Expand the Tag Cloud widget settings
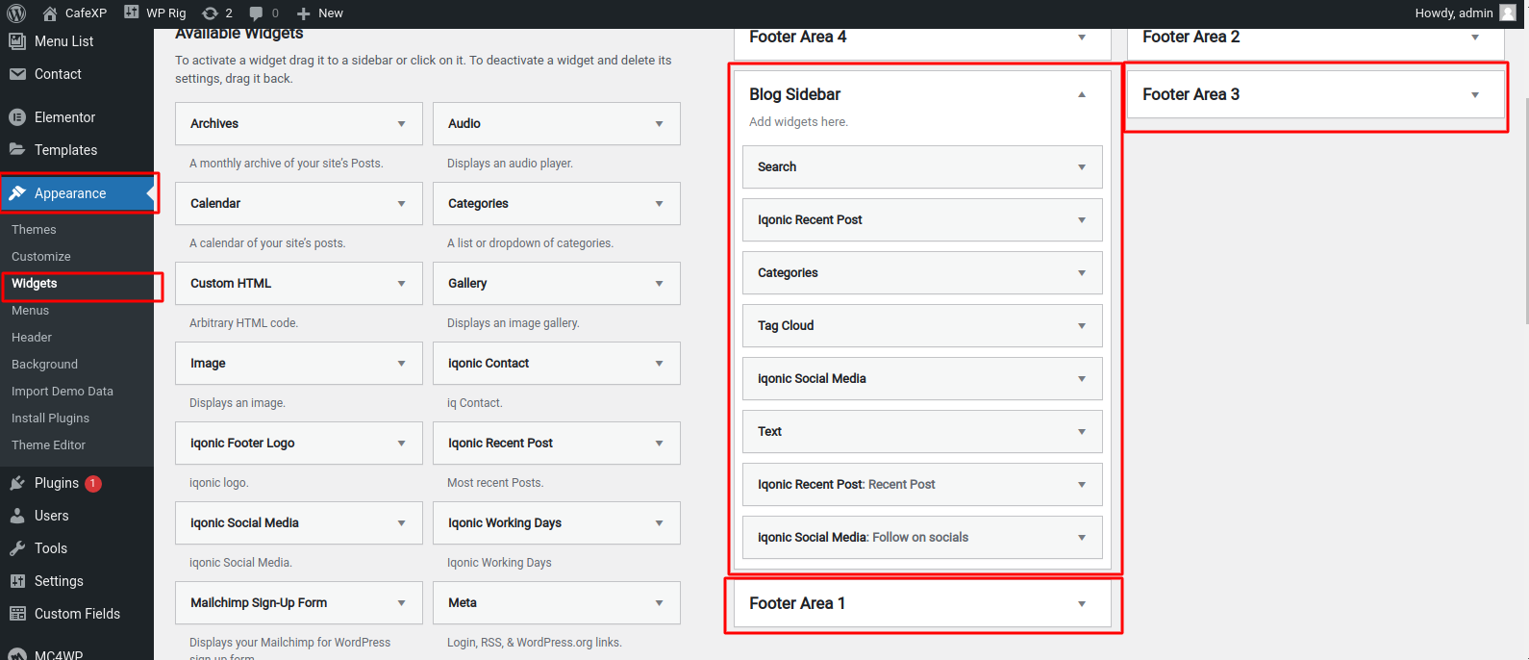 pyautogui.click(x=1082, y=326)
